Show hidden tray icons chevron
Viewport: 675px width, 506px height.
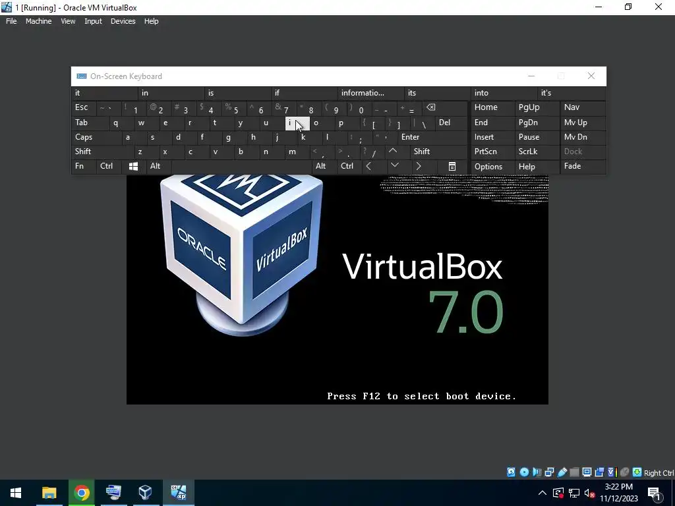pos(543,493)
